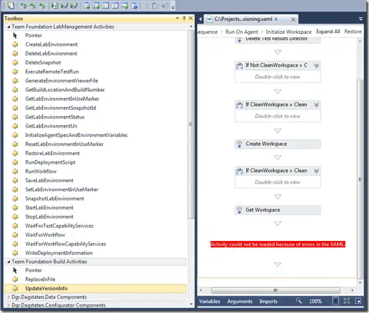Select StartLabEnvironment in the toolbox
The height and width of the screenshot is (313, 369).
click(49, 208)
